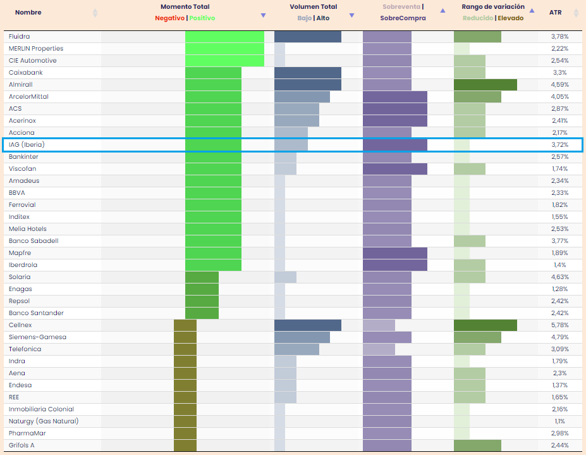Click Grifols A olive momentum bar

(185, 446)
